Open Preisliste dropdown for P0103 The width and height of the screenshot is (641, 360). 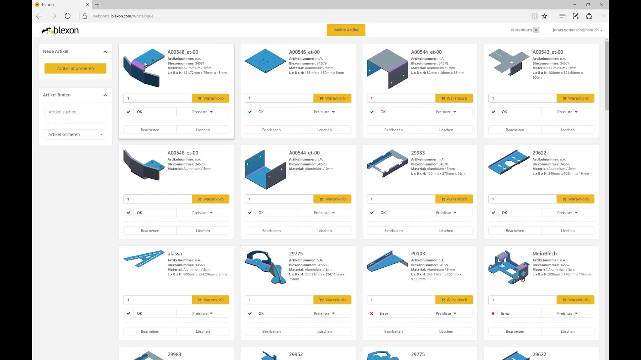click(x=446, y=313)
